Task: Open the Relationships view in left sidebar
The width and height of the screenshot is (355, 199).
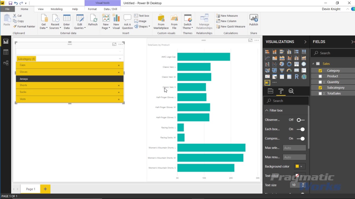Action: pos(6,63)
